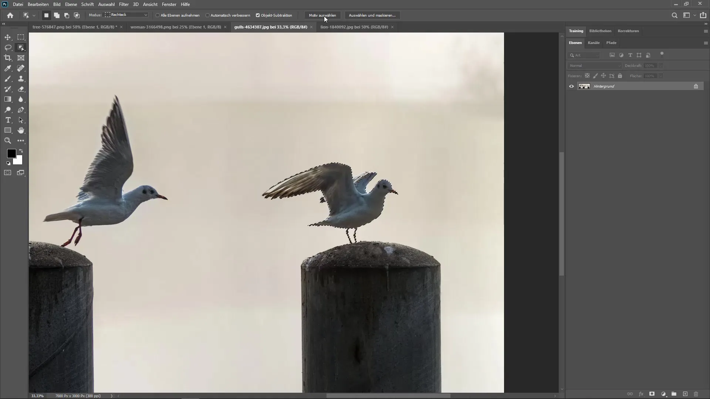Image resolution: width=710 pixels, height=399 pixels.
Task: Click the Motiv auswählen button
Action: [x=322, y=15]
